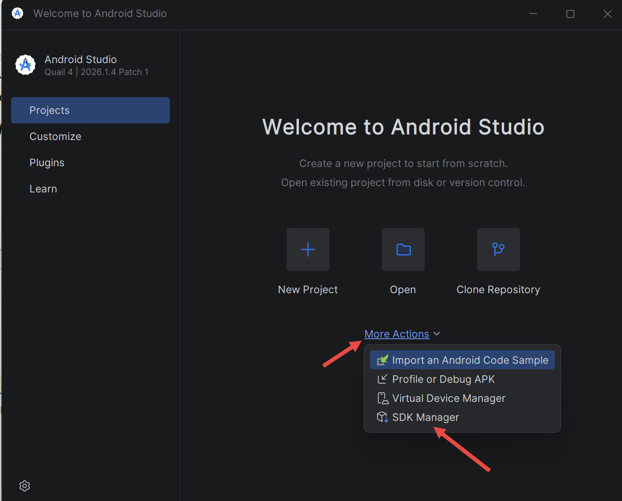The height and width of the screenshot is (501, 622).
Task: Go to the Learn tab
Action: pyautogui.click(x=91, y=189)
